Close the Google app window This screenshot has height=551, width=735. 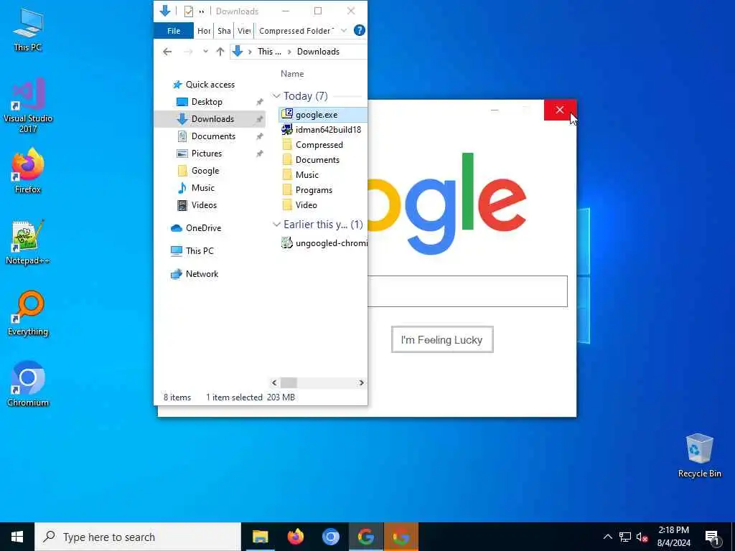[x=560, y=110]
